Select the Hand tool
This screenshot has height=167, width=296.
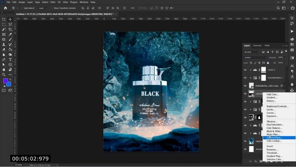pos(4,70)
